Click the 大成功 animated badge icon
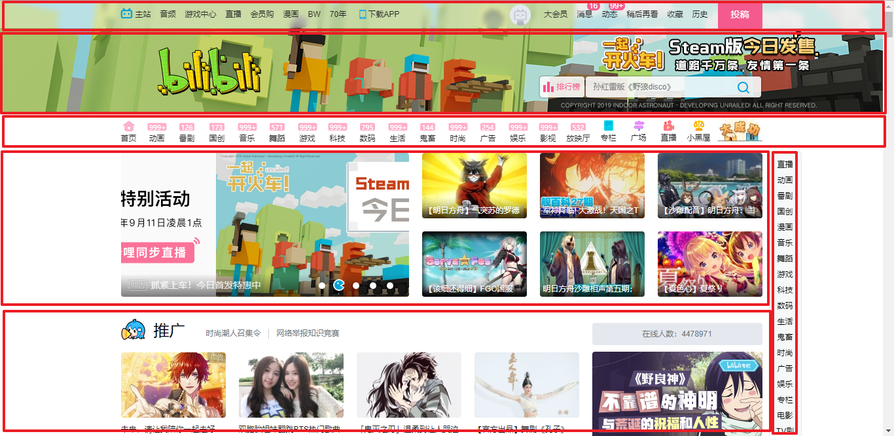 coord(740,131)
